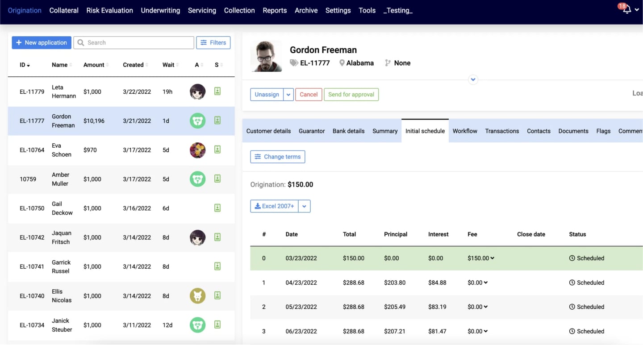Open the Filters panel

point(213,43)
